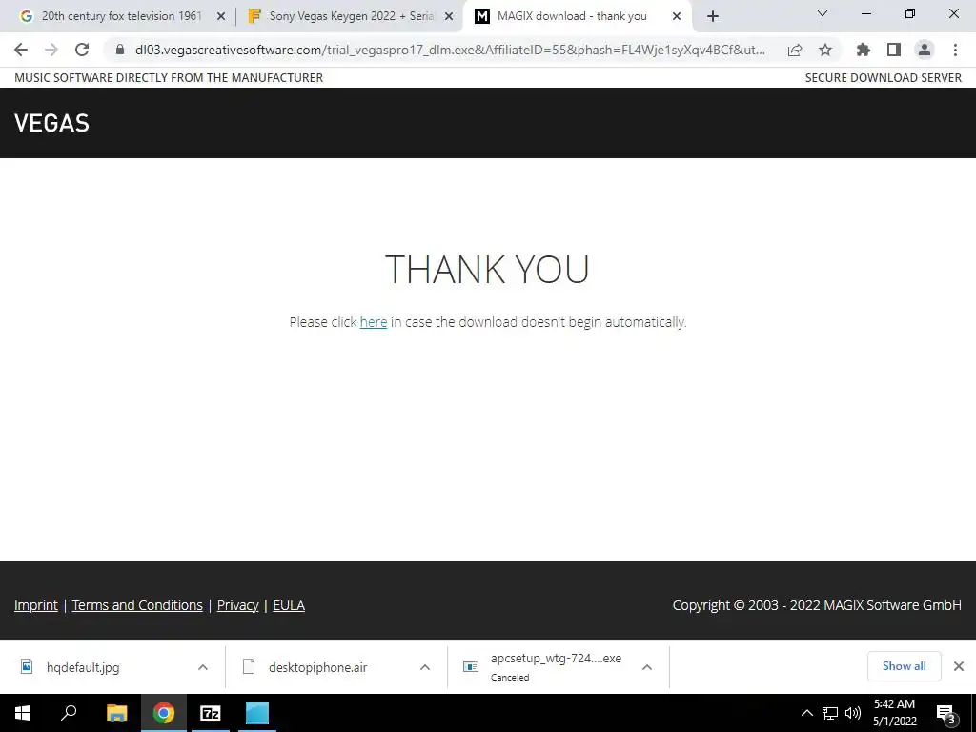Screen dimensions: 976x732
Task: Open the tab search chevron
Action: pyautogui.click(x=823, y=13)
